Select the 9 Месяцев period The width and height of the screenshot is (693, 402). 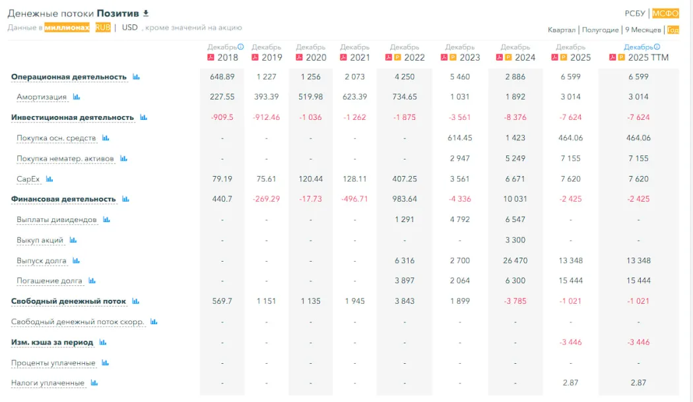tap(643, 30)
